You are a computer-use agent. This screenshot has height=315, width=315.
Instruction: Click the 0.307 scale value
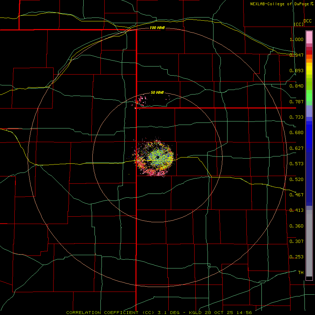(x=296, y=241)
